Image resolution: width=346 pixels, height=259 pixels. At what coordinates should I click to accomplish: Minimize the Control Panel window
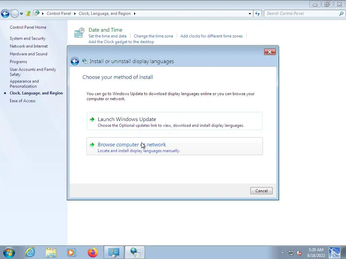click(x=315, y=4)
